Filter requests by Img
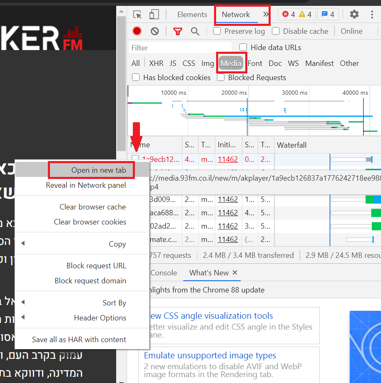Viewport: 381px width, 383px height. pyautogui.click(x=207, y=63)
